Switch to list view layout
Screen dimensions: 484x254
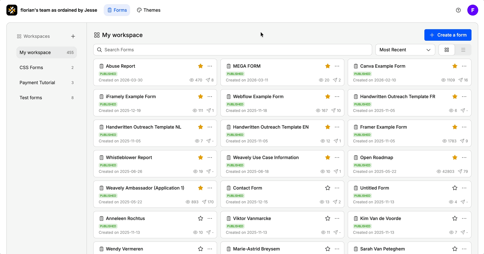[463, 50]
